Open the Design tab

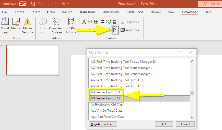[x=67, y=12]
